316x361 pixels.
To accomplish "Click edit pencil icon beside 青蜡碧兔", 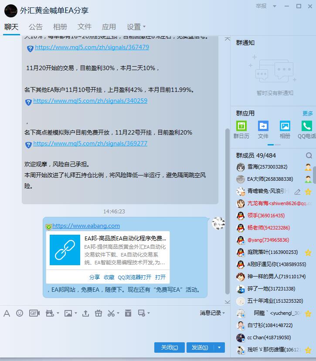I will tap(298, 192).
